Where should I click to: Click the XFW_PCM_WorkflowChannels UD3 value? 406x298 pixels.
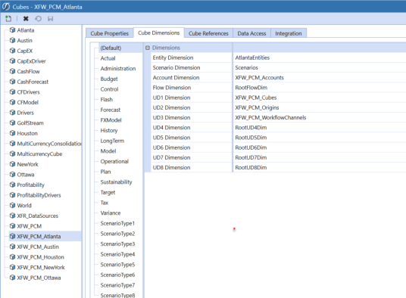[270, 117]
